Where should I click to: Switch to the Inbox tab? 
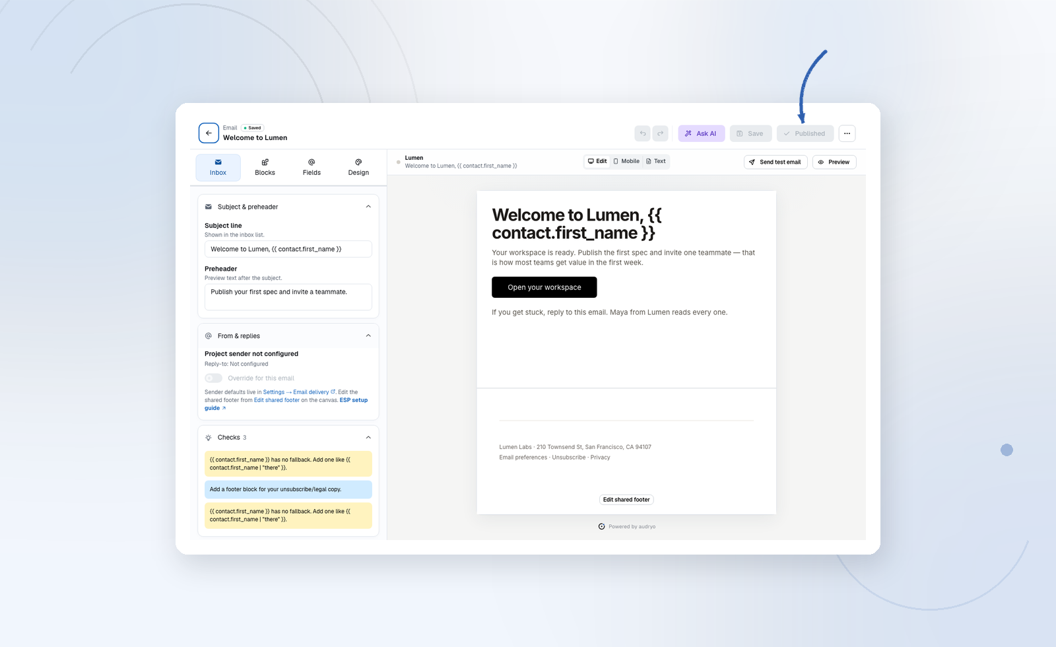click(x=218, y=168)
